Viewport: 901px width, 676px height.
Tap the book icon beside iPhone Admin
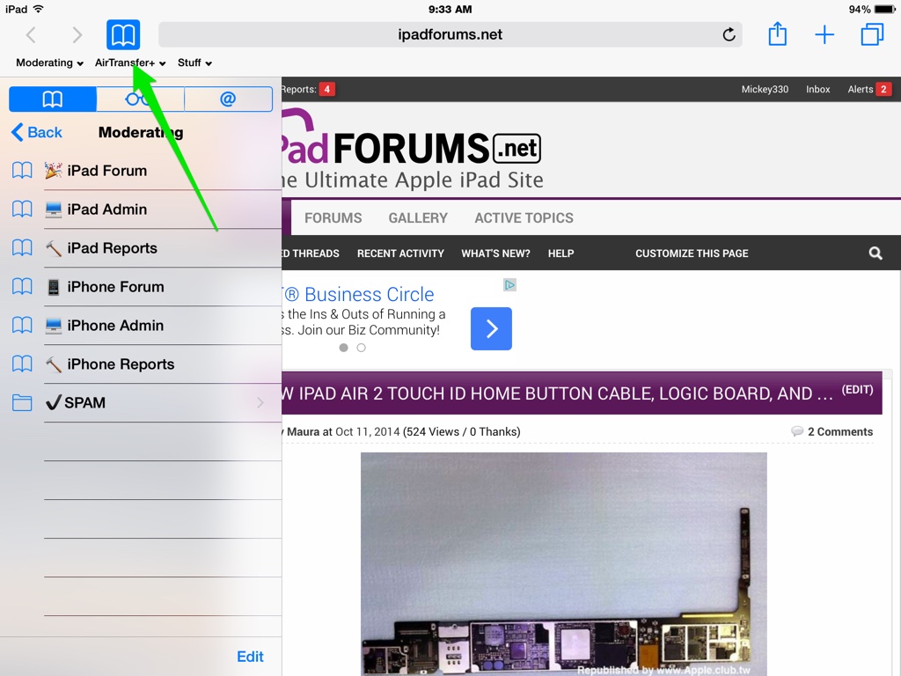[x=22, y=326]
